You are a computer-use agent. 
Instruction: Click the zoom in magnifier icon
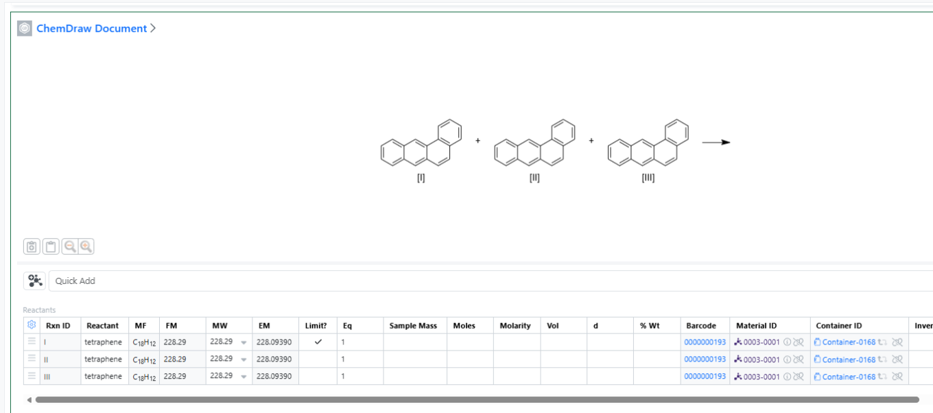click(86, 247)
